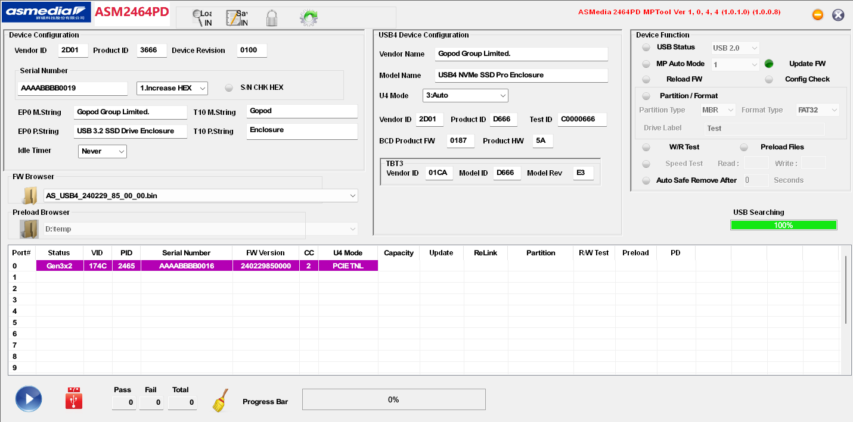Click the T10 M.String field Gopod
853x422 pixels.
302,111
